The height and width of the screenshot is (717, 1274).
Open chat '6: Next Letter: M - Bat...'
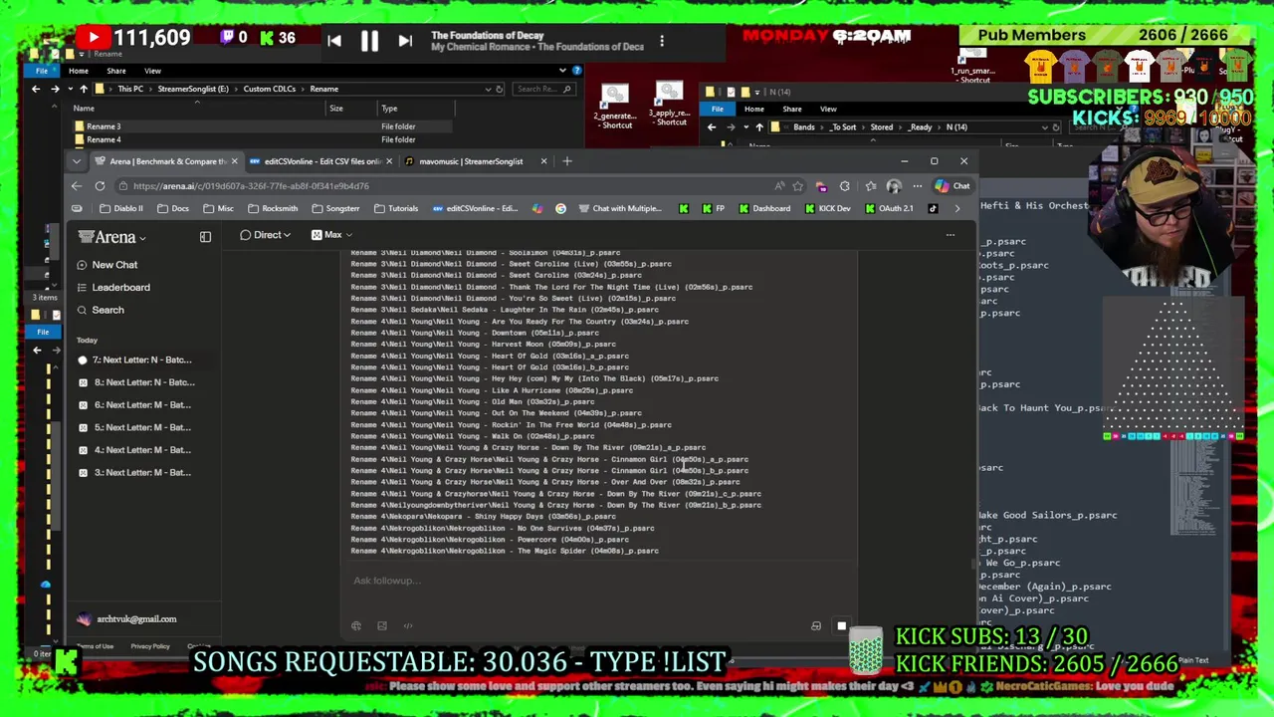(142, 405)
